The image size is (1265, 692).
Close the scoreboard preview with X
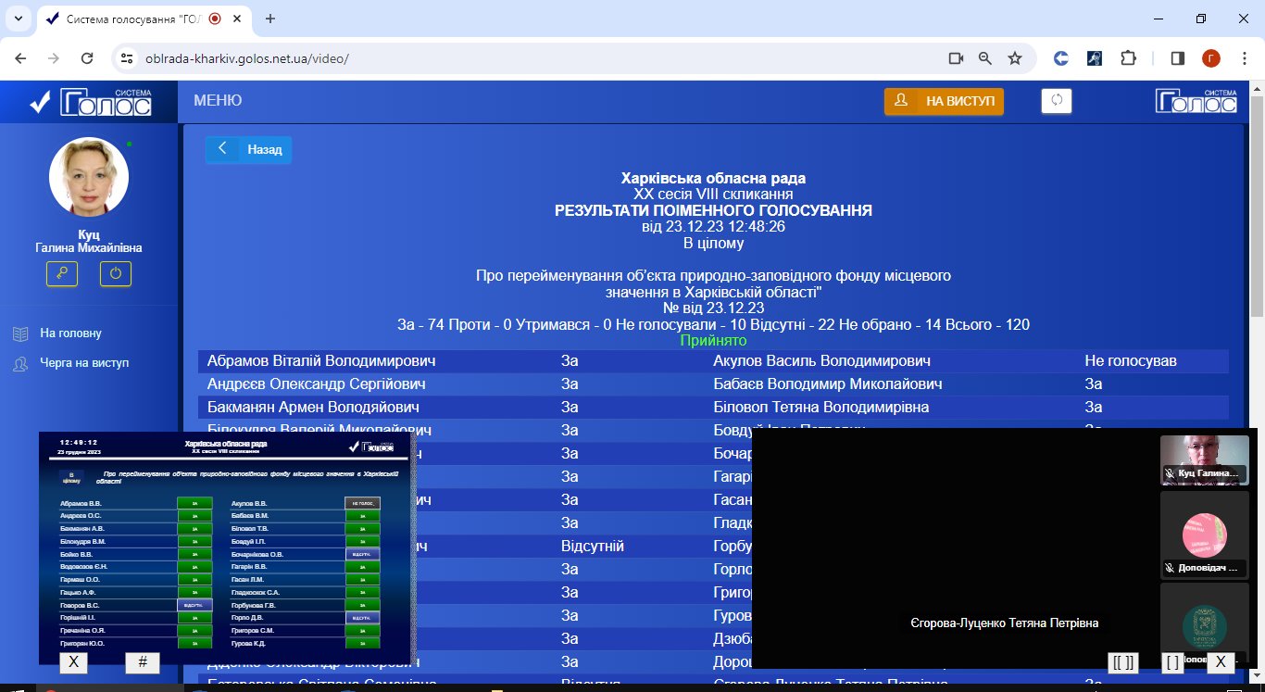(73, 662)
